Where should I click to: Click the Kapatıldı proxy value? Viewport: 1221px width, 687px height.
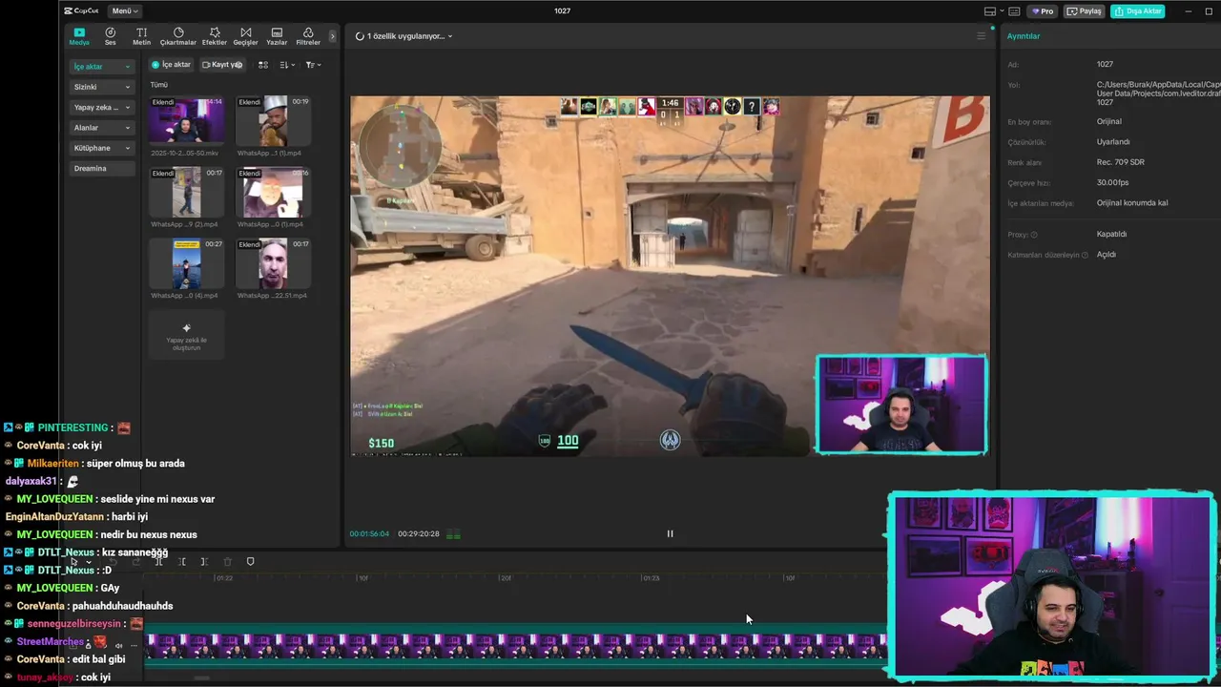click(x=1111, y=234)
